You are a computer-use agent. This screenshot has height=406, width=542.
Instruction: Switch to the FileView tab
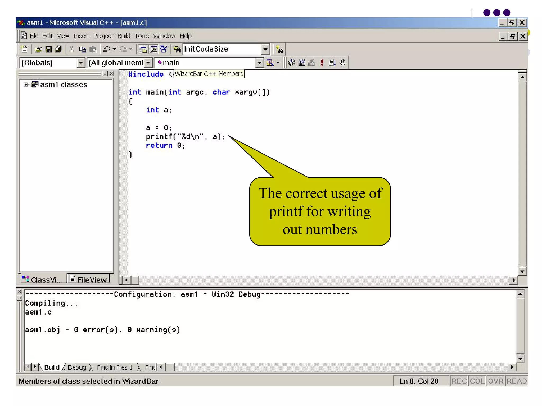tap(89, 279)
